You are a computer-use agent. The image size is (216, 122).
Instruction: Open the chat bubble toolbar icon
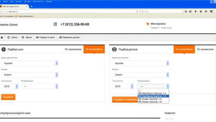pyautogui.click(x=206, y=12)
